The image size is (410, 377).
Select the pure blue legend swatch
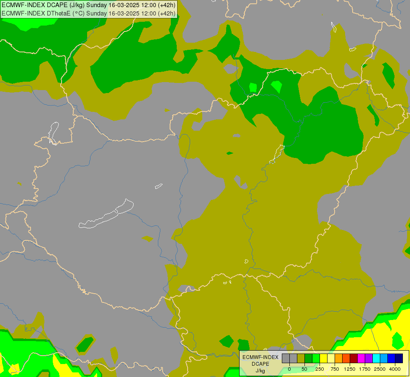pyautogui.click(x=391, y=359)
